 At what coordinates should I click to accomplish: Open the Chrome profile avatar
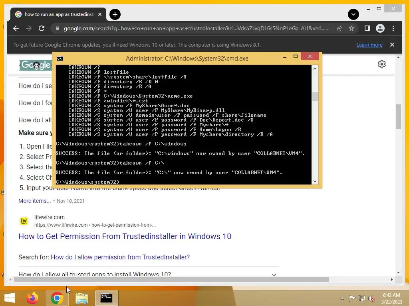tap(380, 28)
